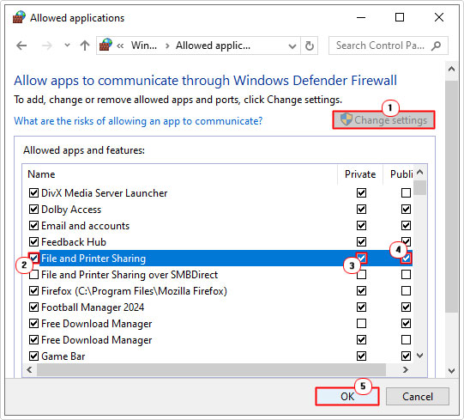Uncheck Feedback Hub app checkbox
This screenshot has height=420, width=464.
coord(33,242)
